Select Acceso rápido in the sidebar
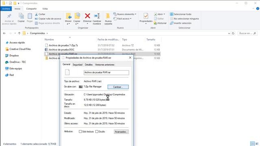This screenshot has width=260, height=146. [15, 43]
